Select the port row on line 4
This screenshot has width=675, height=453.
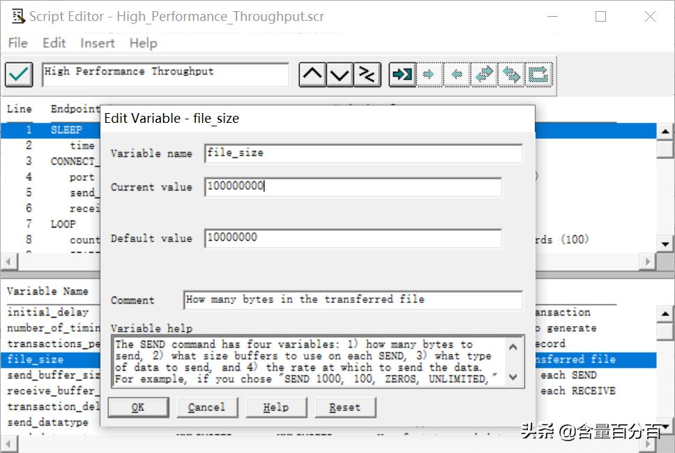pyautogui.click(x=50, y=177)
